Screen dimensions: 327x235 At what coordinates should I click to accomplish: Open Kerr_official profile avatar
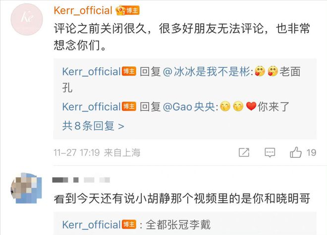pyautogui.click(x=27, y=19)
